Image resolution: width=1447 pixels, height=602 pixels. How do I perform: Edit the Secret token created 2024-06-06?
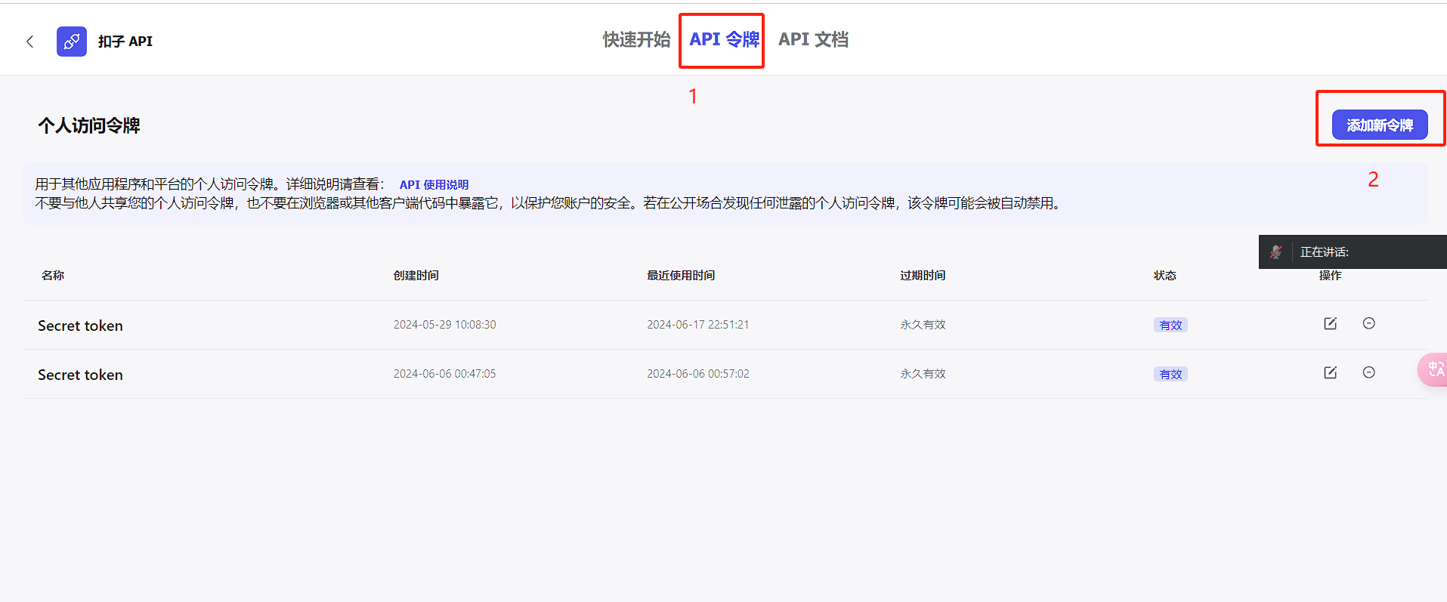(1331, 372)
